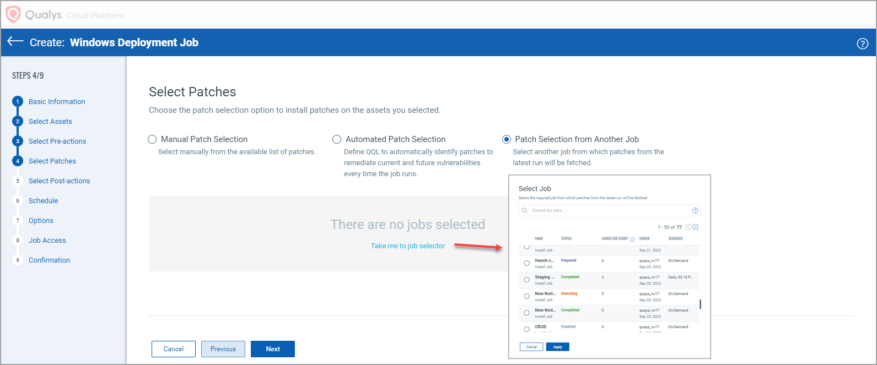
Task: Click the Prepared status text
Action: pyautogui.click(x=568, y=260)
